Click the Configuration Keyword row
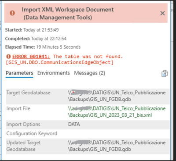Viewport: 176px width, 161px height. [88, 133]
